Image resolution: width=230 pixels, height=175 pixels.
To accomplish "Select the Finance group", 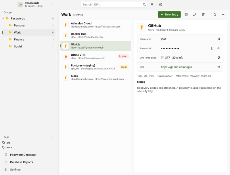I will (x=29, y=40).
